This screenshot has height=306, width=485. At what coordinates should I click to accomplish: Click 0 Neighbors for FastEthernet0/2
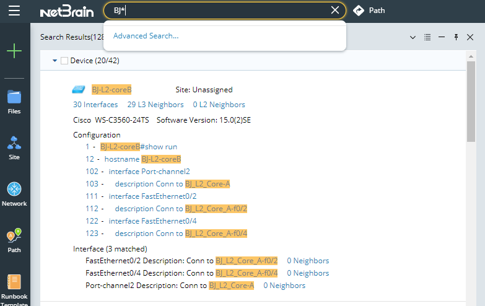(x=308, y=261)
